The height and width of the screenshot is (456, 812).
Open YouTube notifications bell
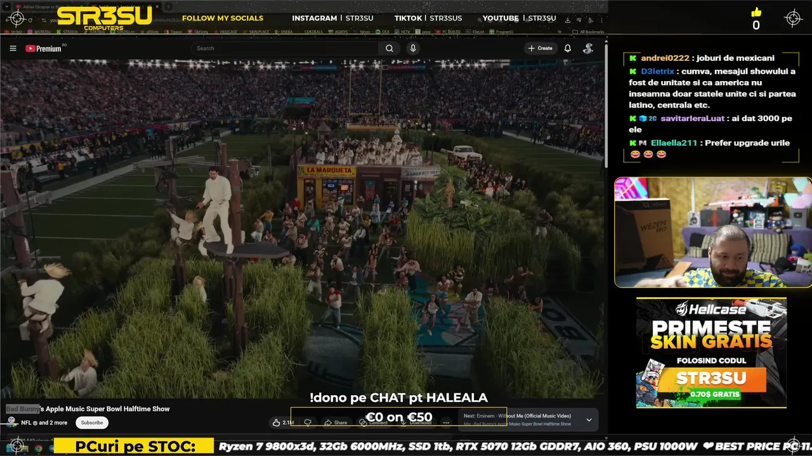point(568,48)
